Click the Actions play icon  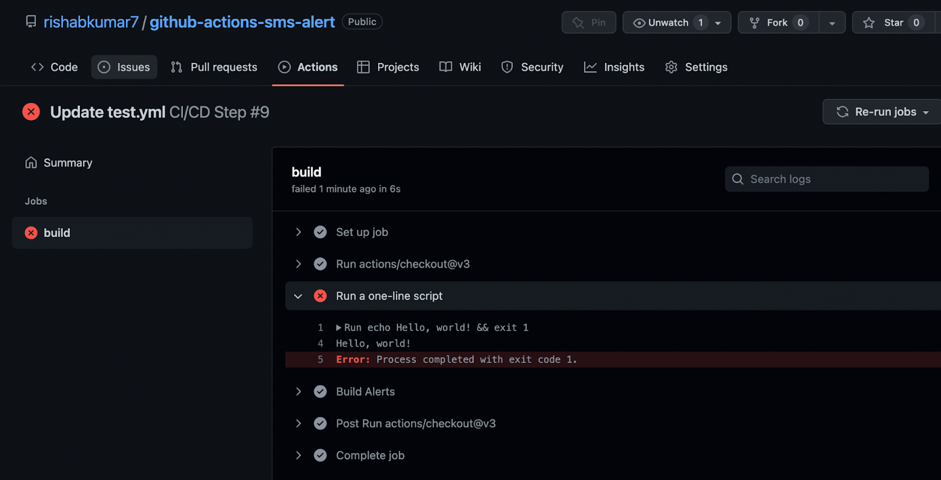(285, 67)
